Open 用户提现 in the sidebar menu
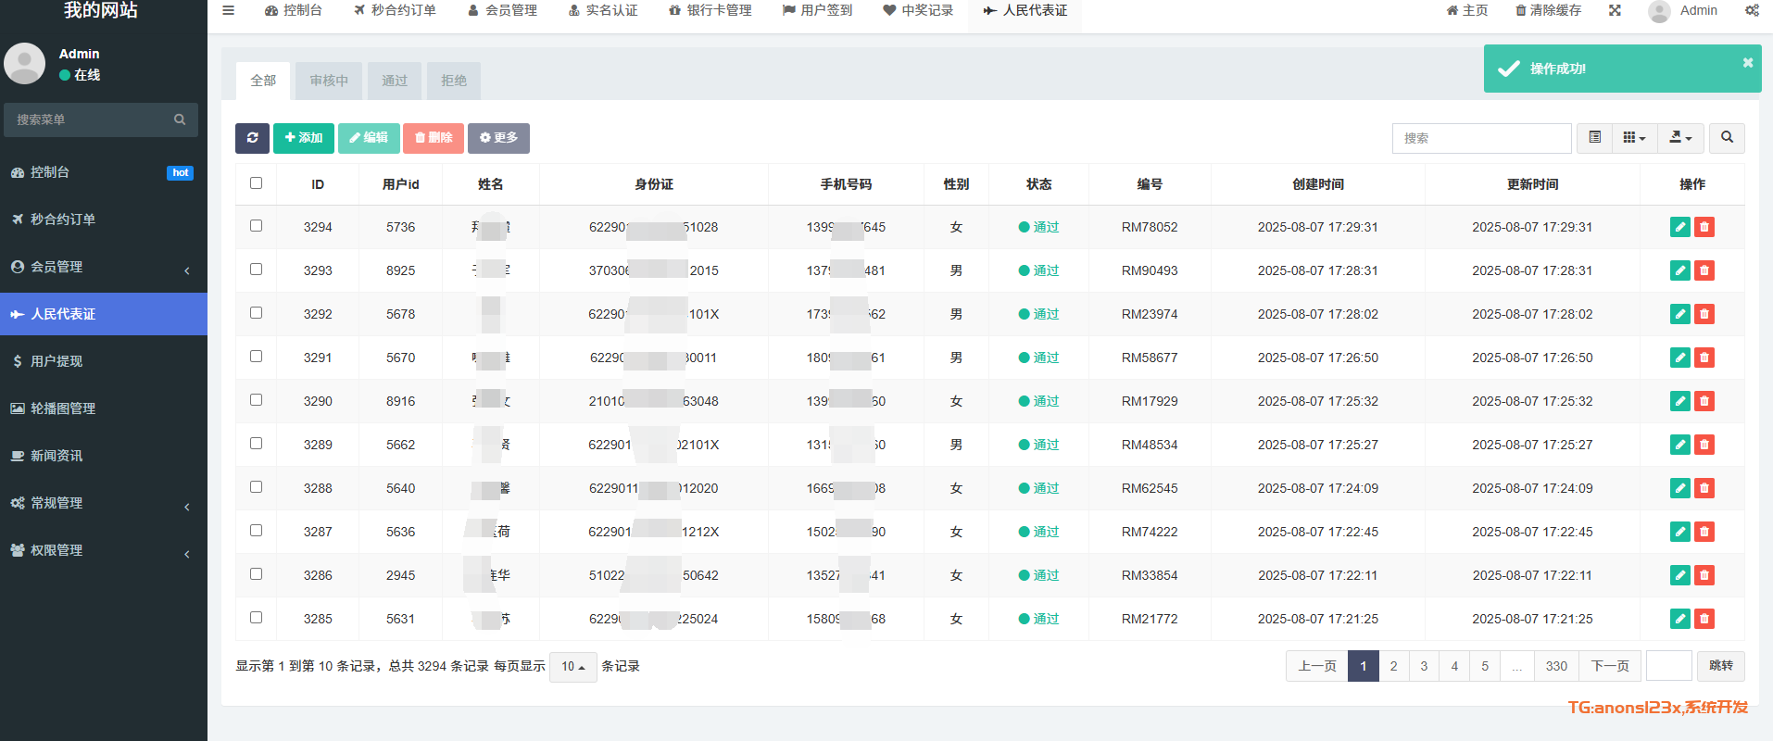The image size is (1773, 741). click(x=57, y=361)
